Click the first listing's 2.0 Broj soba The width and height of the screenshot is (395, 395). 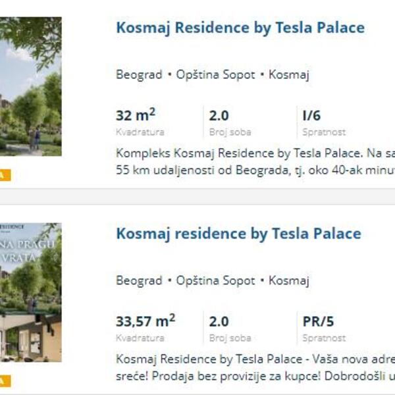click(x=219, y=116)
